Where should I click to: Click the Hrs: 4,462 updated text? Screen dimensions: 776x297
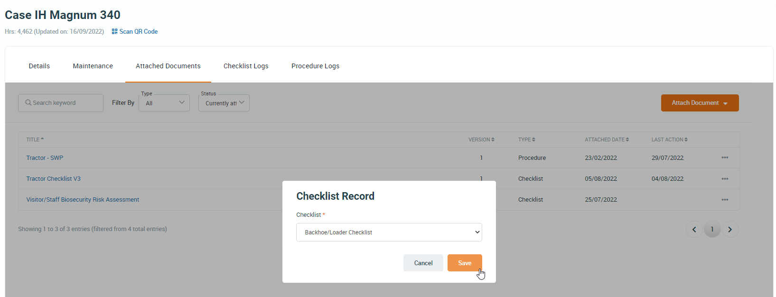tap(55, 32)
